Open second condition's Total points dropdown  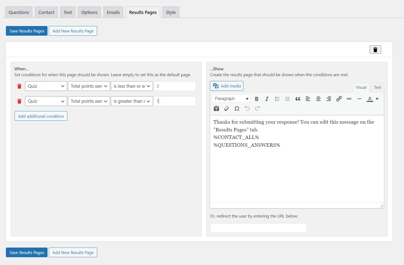coord(89,101)
